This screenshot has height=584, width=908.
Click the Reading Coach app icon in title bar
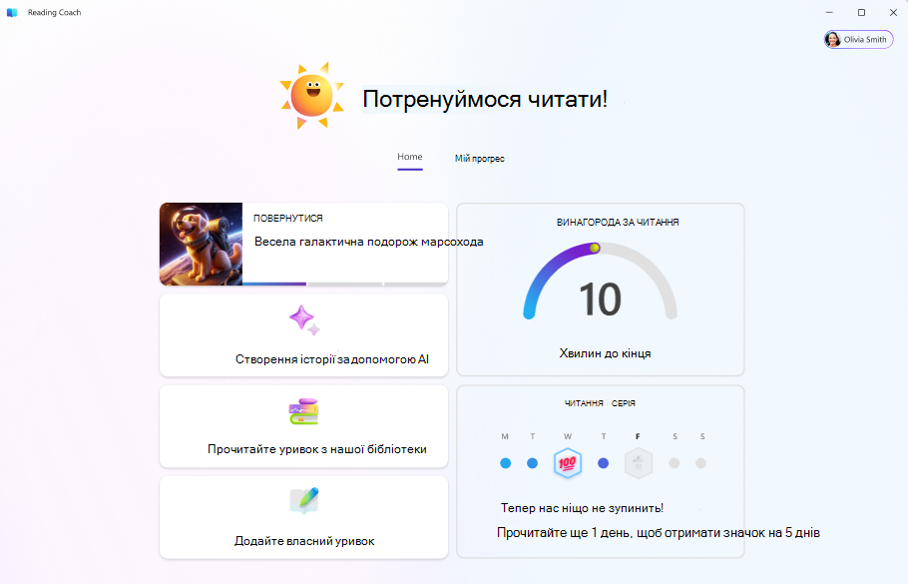pos(12,12)
